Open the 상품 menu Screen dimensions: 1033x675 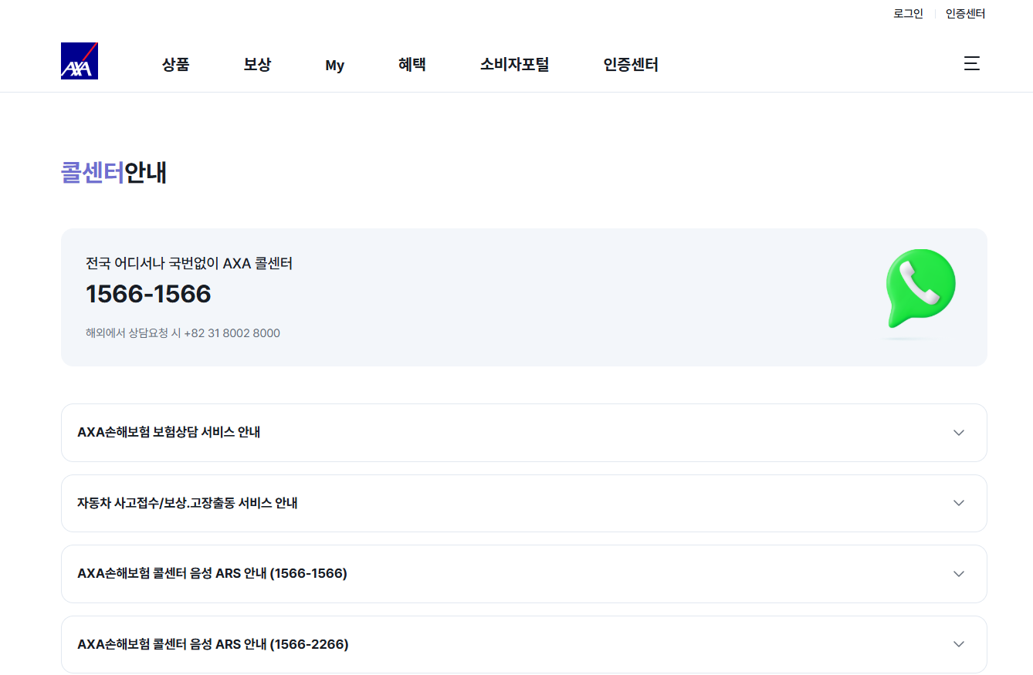pos(175,65)
